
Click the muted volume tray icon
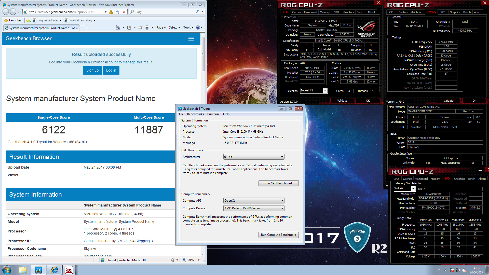pyautogui.click(x=464, y=270)
